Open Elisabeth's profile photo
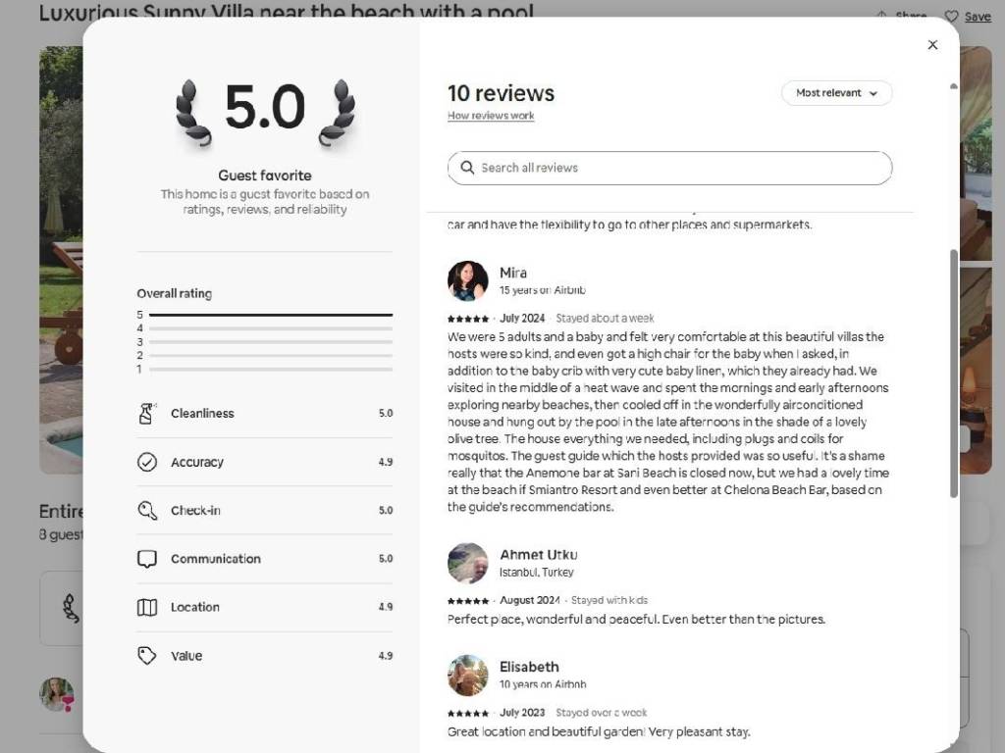 [467, 675]
